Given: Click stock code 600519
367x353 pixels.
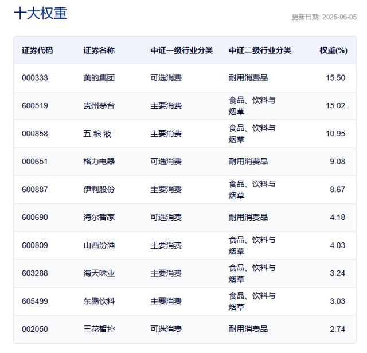Looking at the screenshot, I should (35, 106).
